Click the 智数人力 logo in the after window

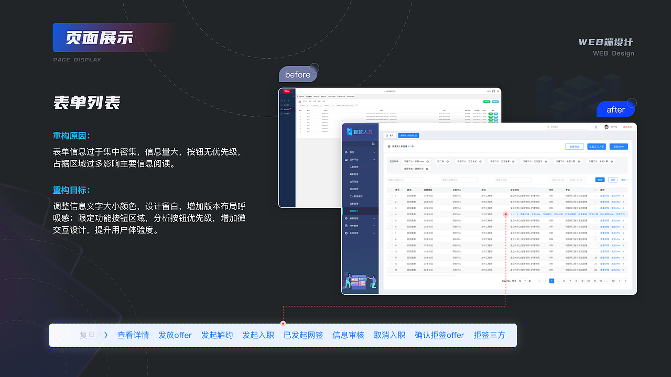coord(360,132)
